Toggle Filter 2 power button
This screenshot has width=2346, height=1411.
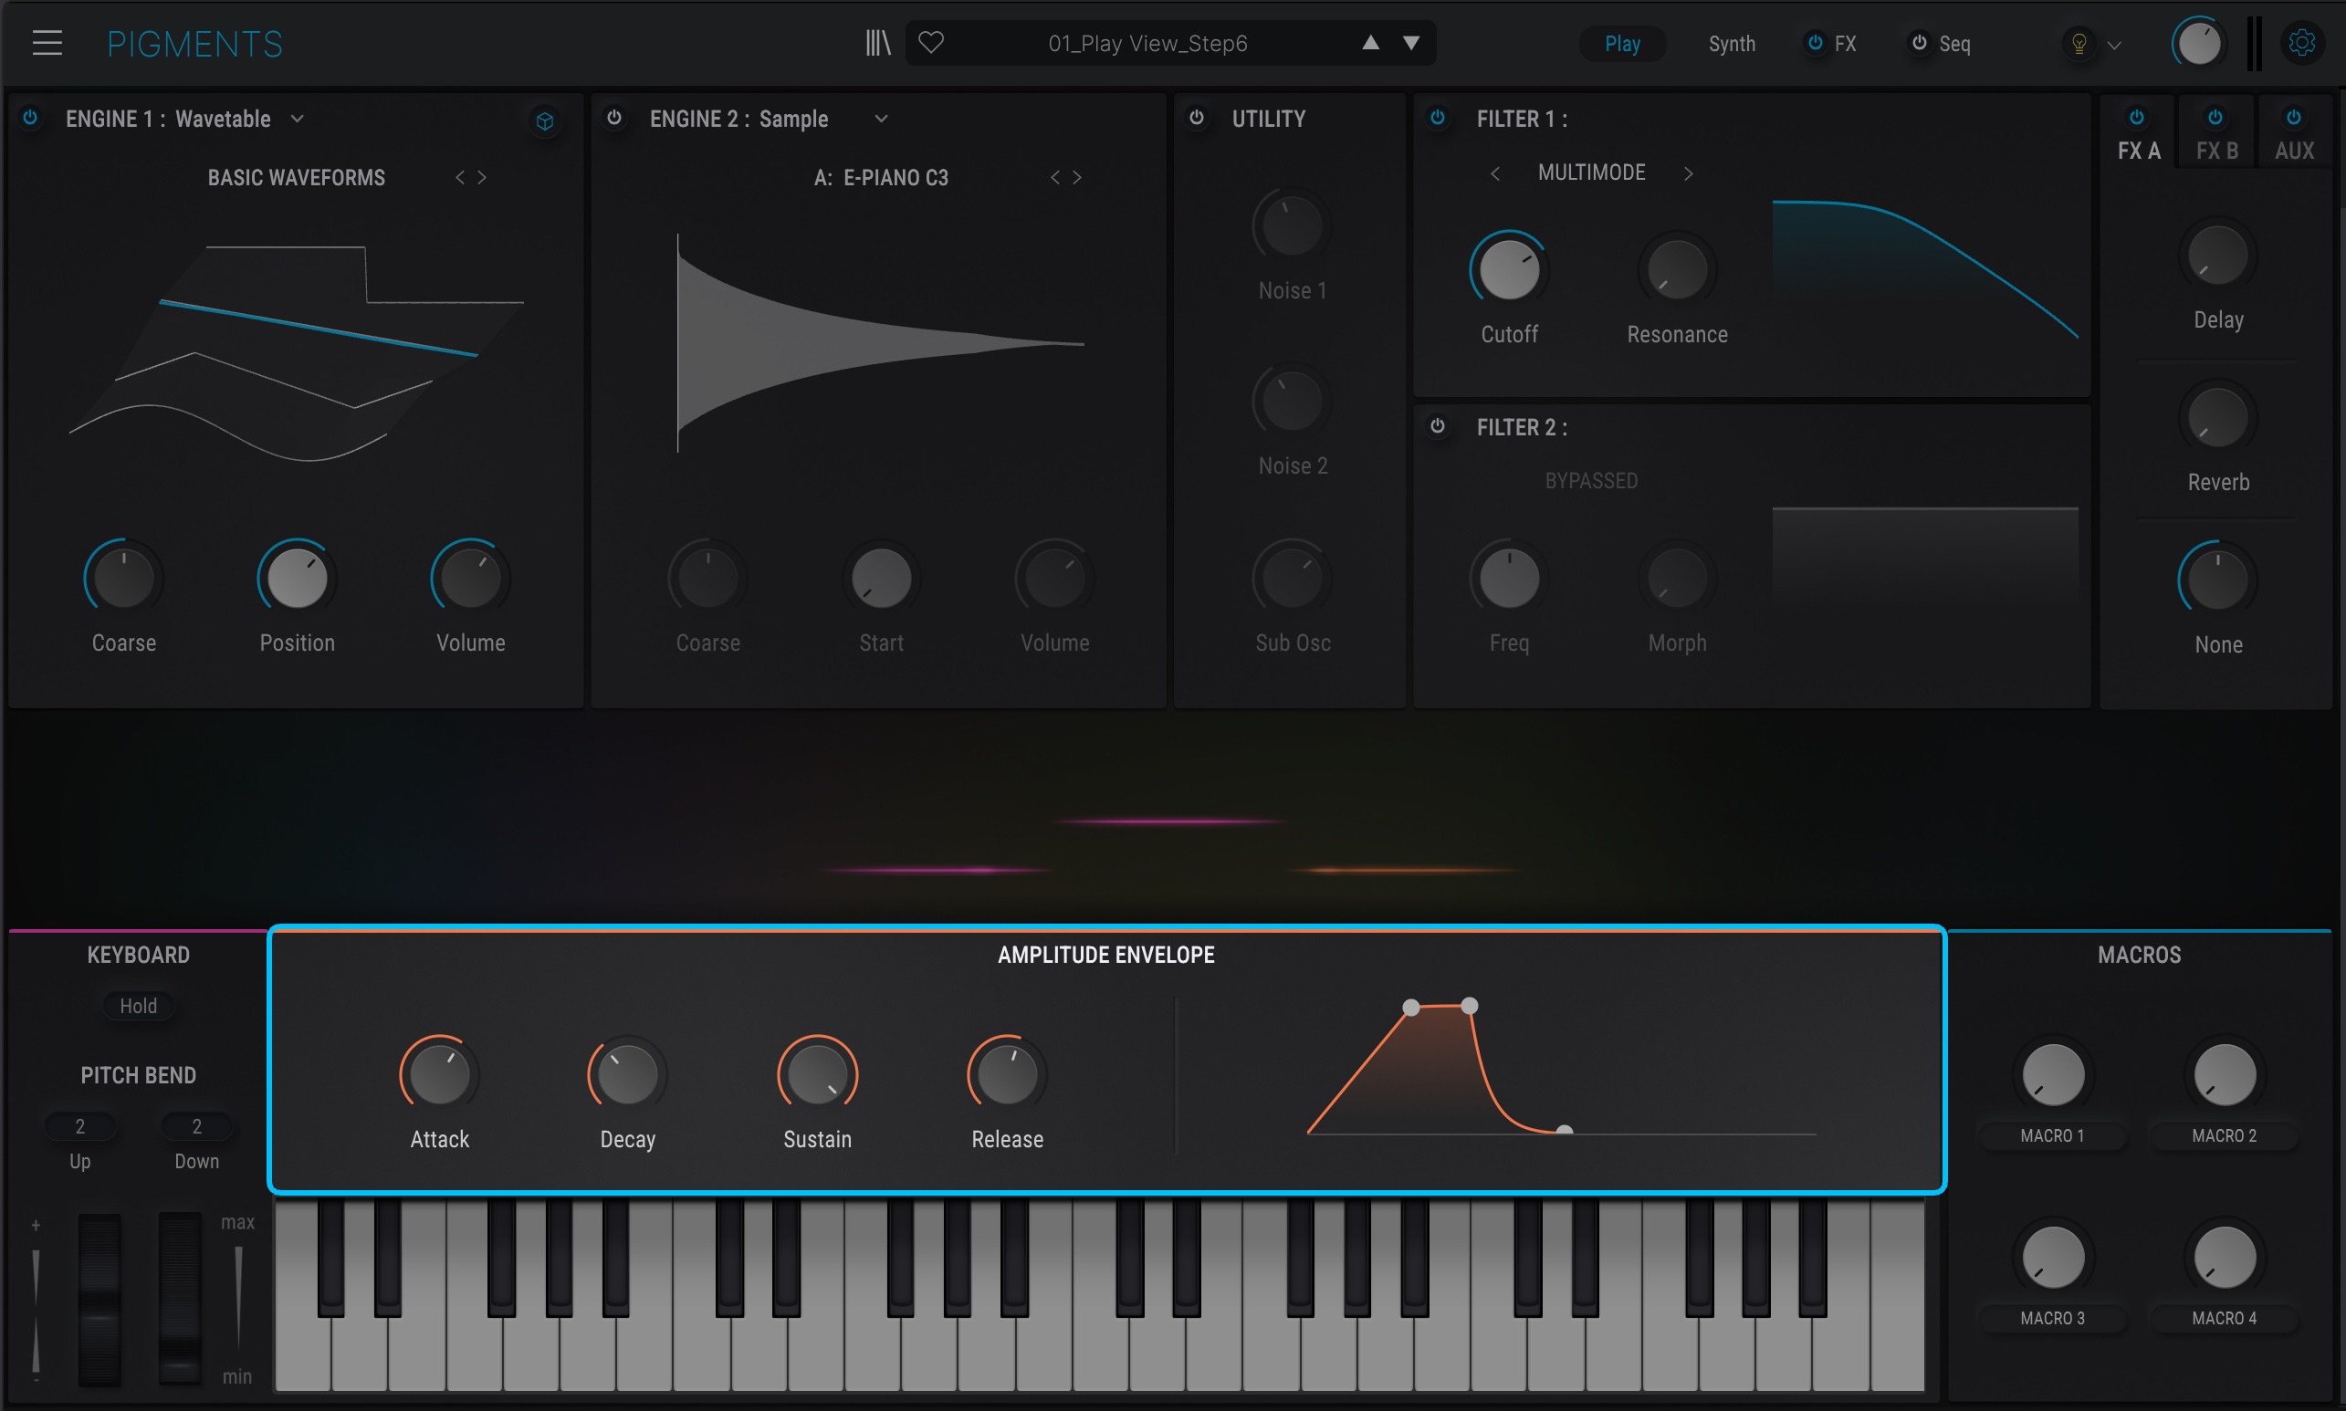pyautogui.click(x=1438, y=426)
